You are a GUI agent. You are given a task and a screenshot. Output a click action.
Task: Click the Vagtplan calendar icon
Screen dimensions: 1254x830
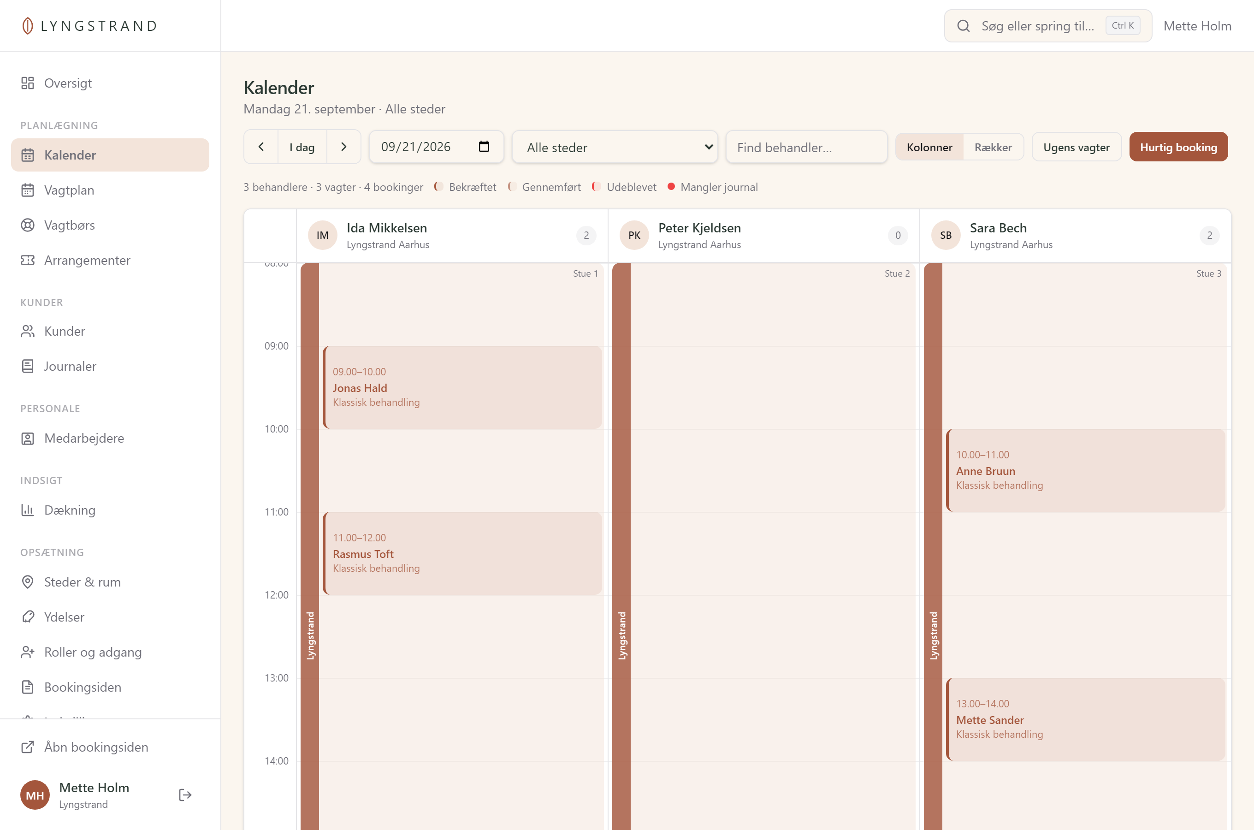(28, 190)
